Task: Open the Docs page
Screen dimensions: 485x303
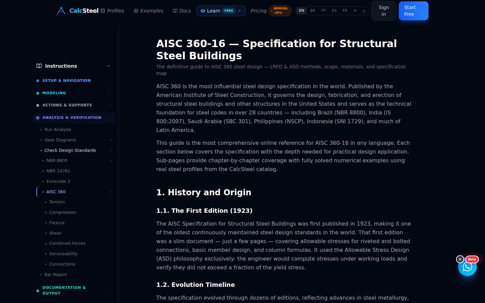Action: pyautogui.click(x=182, y=11)
